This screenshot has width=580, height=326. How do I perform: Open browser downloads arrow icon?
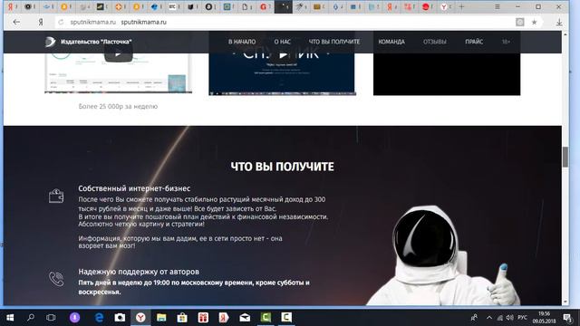coord(559,23)
